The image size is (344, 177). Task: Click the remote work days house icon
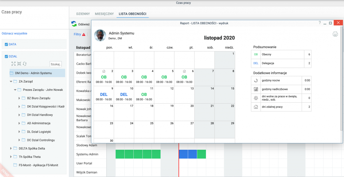pos(256,107)
